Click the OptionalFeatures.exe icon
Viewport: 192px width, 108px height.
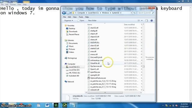(89, 78)
